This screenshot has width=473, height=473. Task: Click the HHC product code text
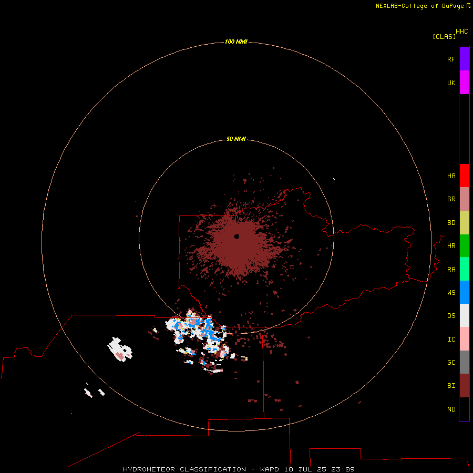[462, 32]
